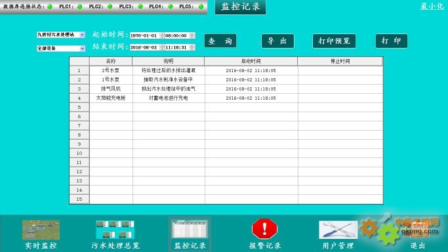Click the 导出 export button
Screen dimensions: 448x252
tap(277, 41)
